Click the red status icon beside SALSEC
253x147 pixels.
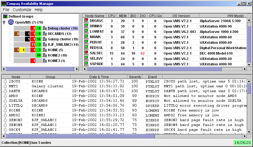click(x=86, y=53)
